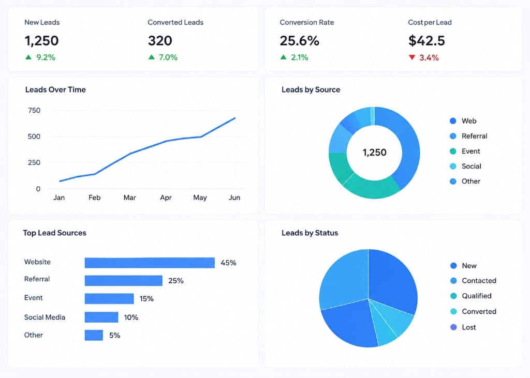Click the Conversion Rate label

point(306,22)
